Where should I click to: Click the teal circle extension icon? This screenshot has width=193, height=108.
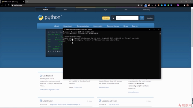162,5
